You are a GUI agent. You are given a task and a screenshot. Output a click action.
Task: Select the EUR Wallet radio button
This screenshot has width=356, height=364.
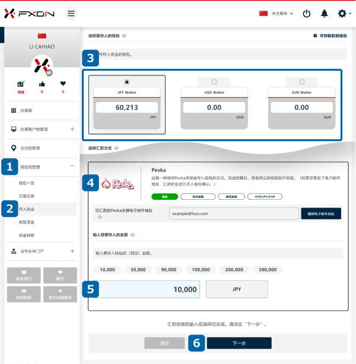pyautogui.click(x=301, y=82)
